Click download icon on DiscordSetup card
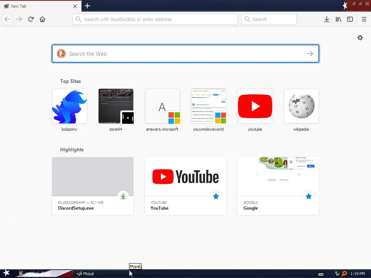371x278 pixels. [123, 196]
